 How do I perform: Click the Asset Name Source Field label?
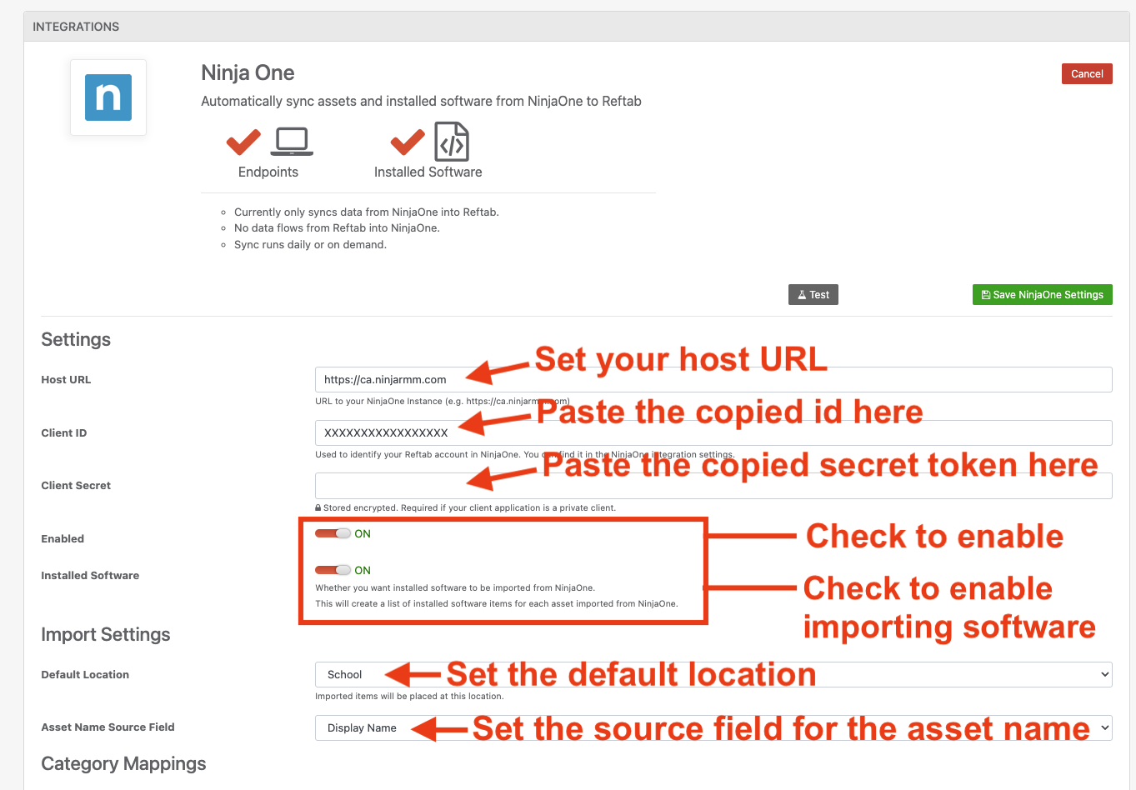pyautogui.click(x=108, y=727)
